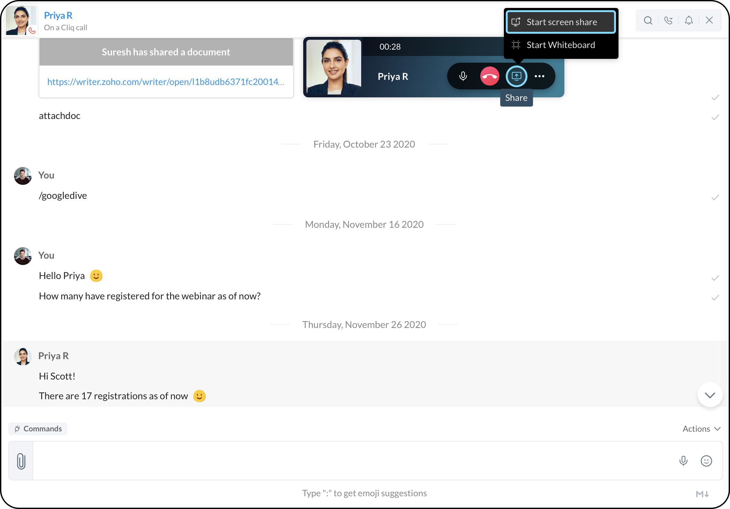
Task: Click 'You' sender name above /googledive
Action: point(46,175)
